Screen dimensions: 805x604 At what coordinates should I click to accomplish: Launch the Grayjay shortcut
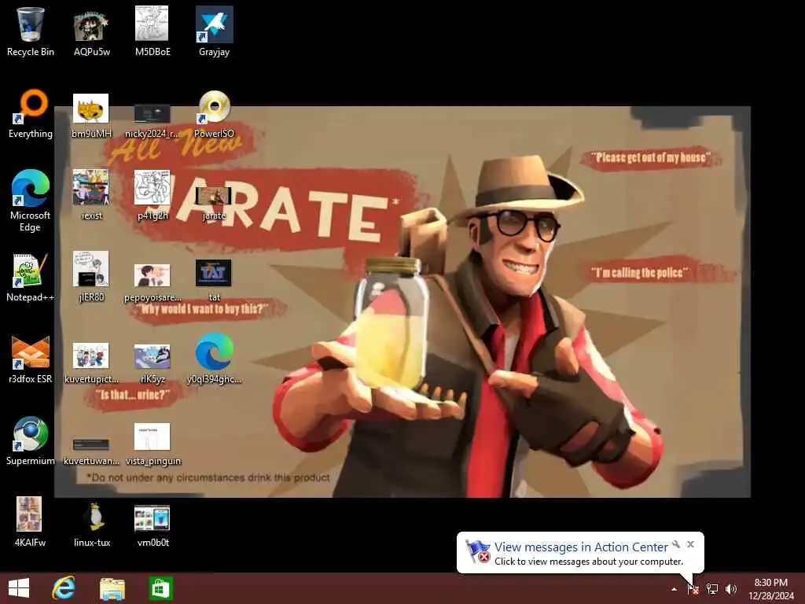pos(214,31)
